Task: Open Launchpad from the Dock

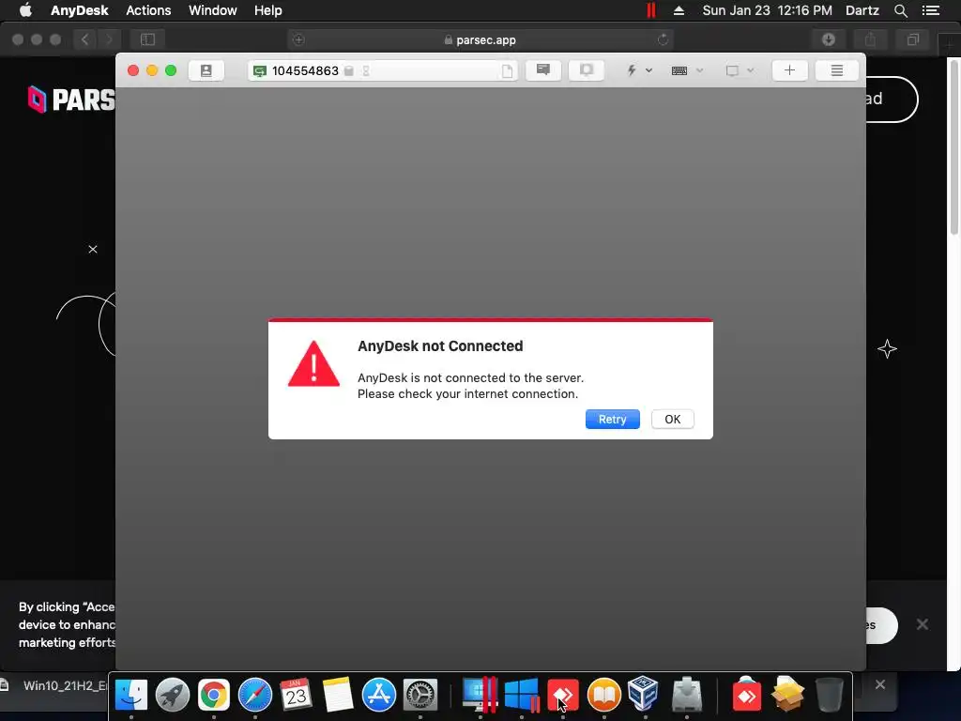Action: (173, 695)
